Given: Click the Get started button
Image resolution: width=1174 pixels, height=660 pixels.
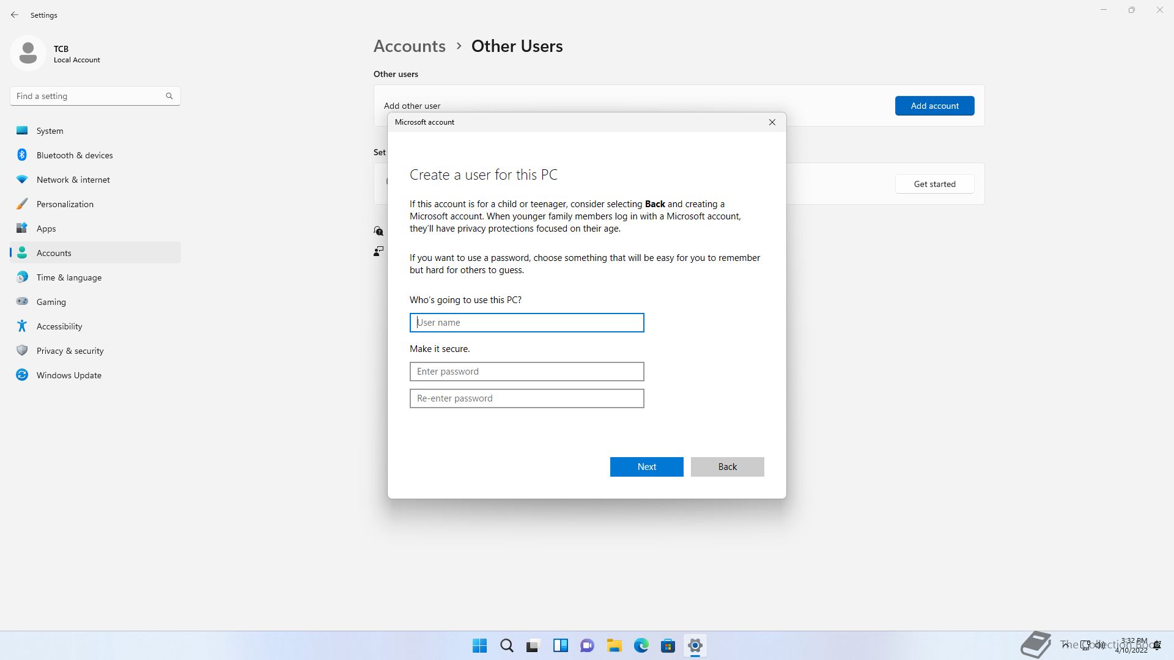Looking at the screenshot, I should click(x=934, y=184).
